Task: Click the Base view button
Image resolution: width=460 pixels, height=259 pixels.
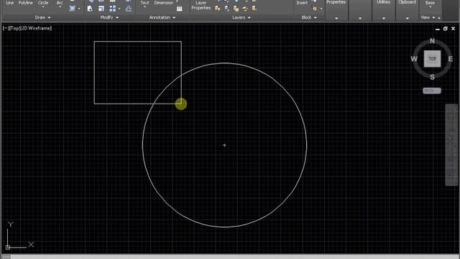Action: point(430,3)
